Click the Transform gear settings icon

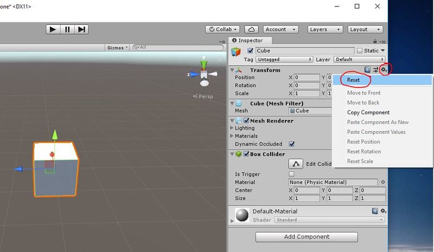point(384,70)
